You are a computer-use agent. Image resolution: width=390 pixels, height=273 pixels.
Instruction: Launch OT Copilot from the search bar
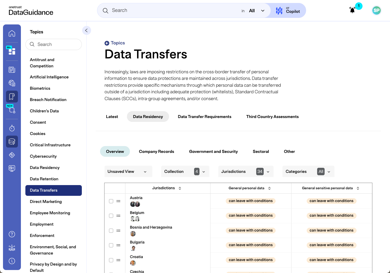287,10
